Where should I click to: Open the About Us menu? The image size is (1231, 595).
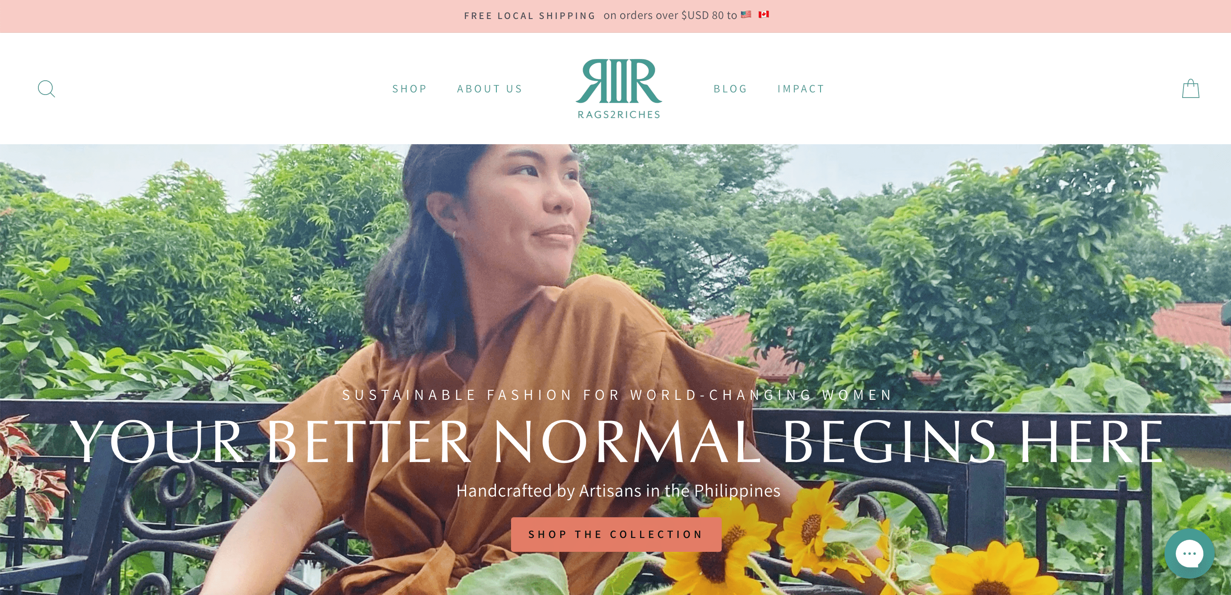click(490, 89)
